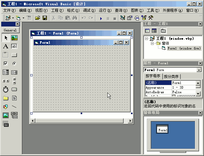Open the 文件 (File) menu

point(9,10)
